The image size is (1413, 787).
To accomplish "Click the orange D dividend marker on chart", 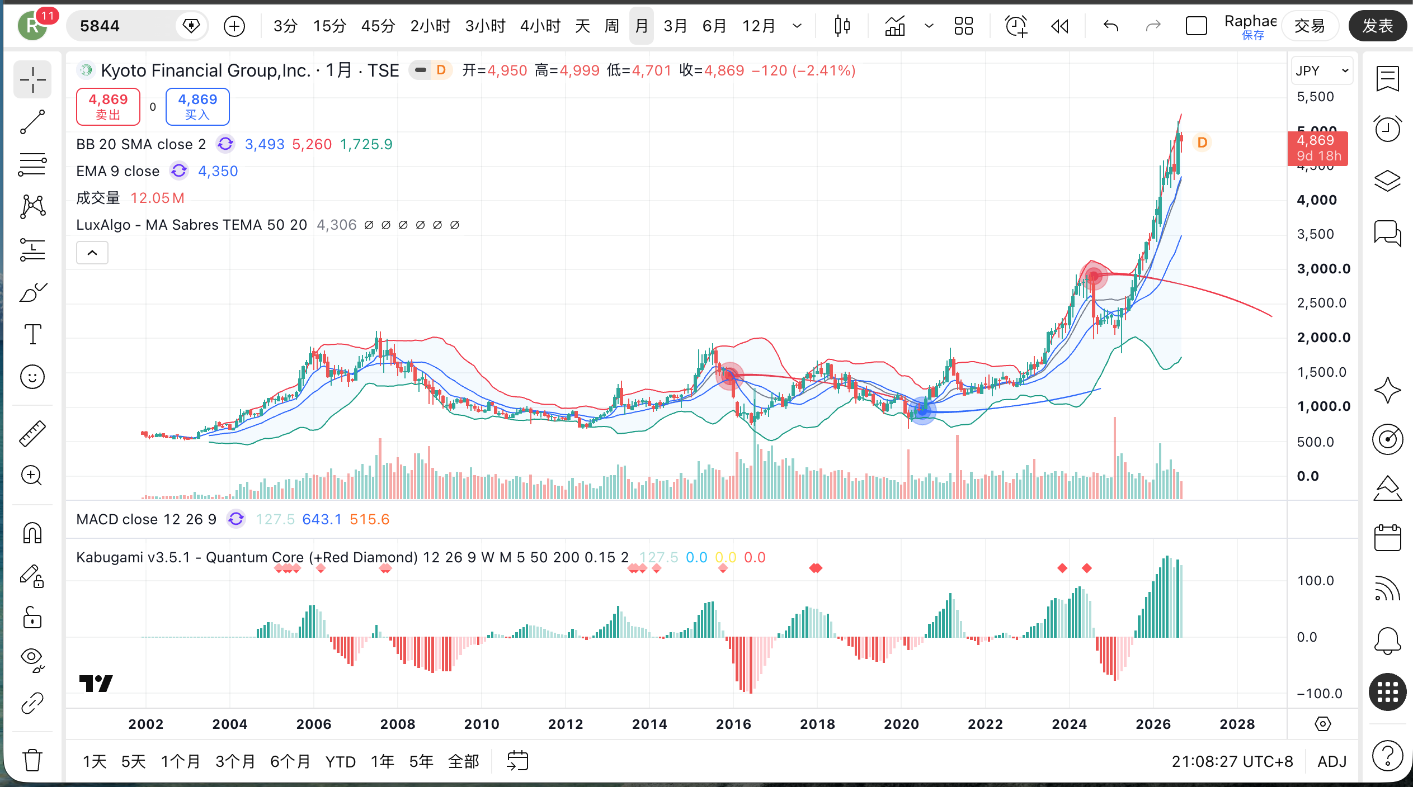I will click(1202, 143).
